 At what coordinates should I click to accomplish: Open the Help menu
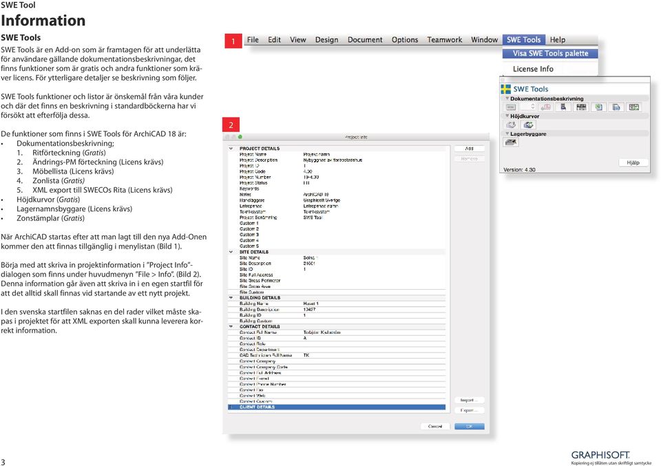[x=557, y=40]
